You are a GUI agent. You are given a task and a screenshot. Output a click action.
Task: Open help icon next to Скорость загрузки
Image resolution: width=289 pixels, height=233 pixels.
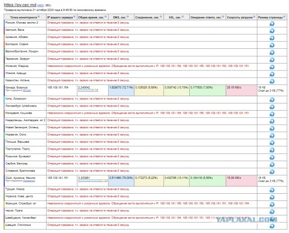click(x=254, y=17)
